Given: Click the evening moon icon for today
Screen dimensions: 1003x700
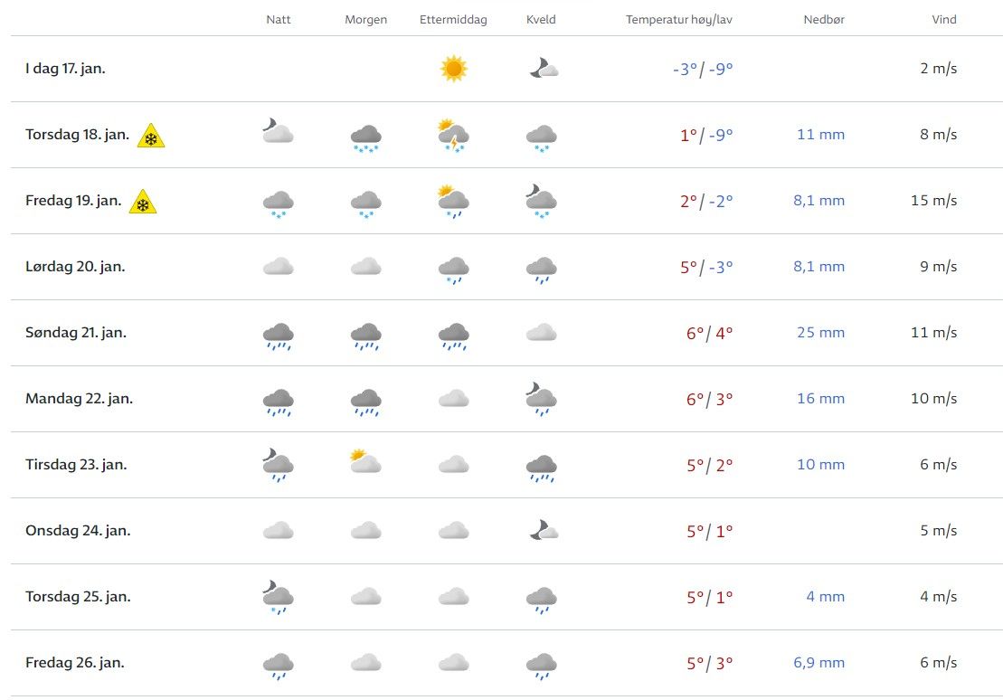Looking at the screenshot, I should 543,68.
